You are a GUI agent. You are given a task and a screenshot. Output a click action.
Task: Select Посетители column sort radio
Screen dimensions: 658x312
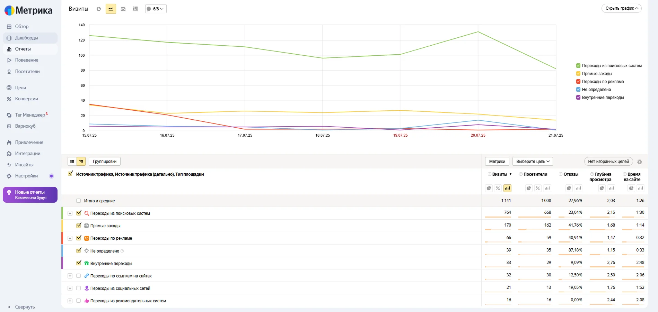[520, 174]
